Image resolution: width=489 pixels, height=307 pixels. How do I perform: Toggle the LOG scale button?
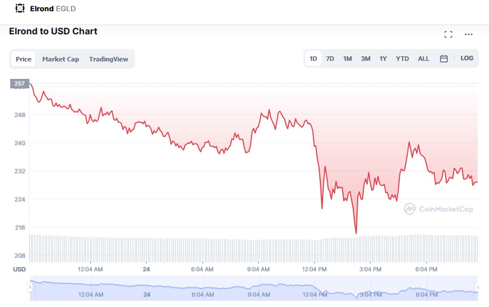(467, 59)
